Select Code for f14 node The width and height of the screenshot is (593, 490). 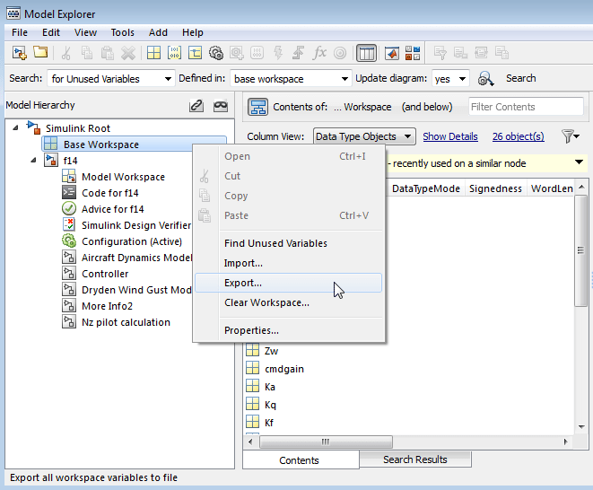coord(109,193)
